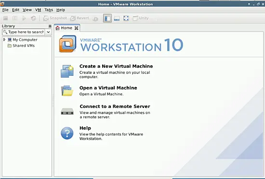Screen dimensions: 265x179
Task: Toggle the library sidebar view button
Action: [x=107, y=18]
